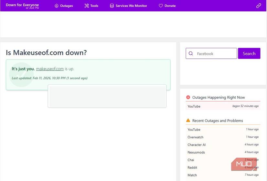
Task: Click the purple Search button
Action: pos(249,53)
